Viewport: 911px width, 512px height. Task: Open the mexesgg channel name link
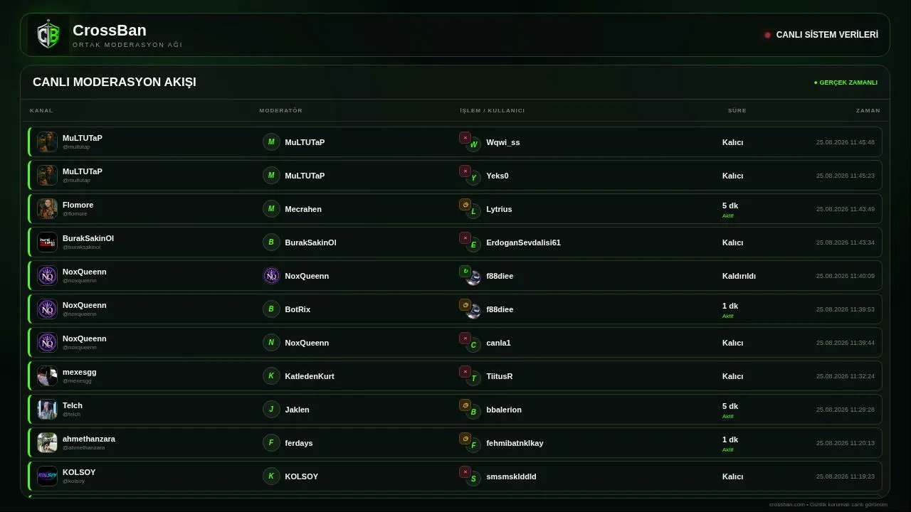point(80,372)
